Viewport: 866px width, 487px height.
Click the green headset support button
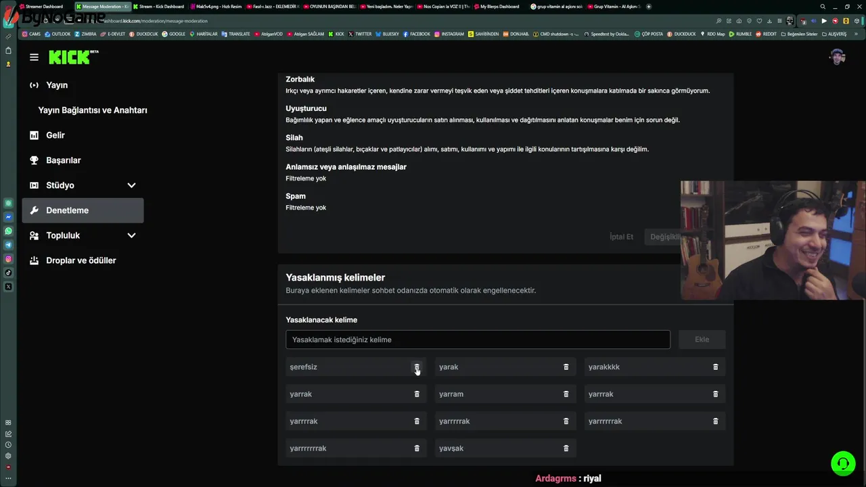pos(843,463)
